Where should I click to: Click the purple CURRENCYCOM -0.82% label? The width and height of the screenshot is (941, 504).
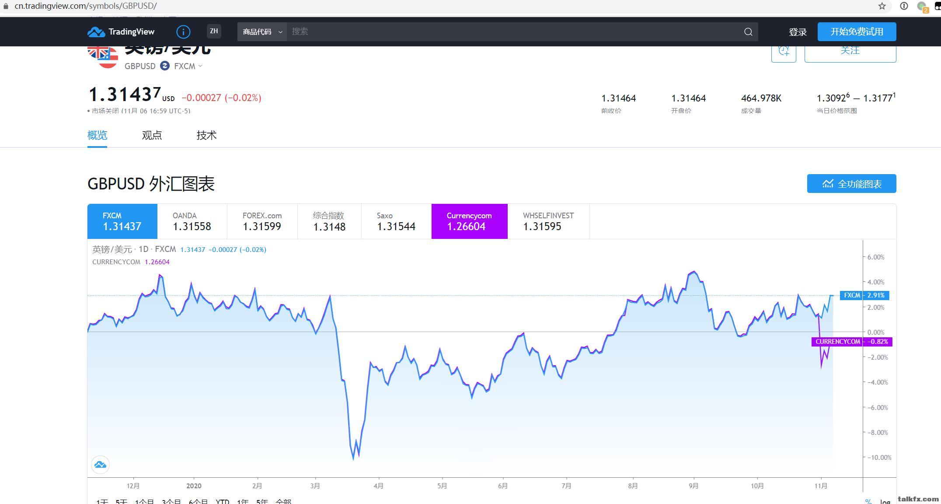point(851,342)
